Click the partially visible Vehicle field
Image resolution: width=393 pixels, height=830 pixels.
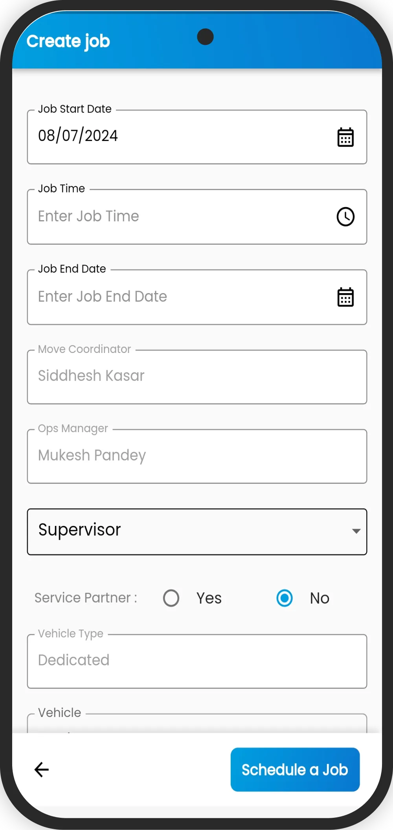tap(196, 724)
